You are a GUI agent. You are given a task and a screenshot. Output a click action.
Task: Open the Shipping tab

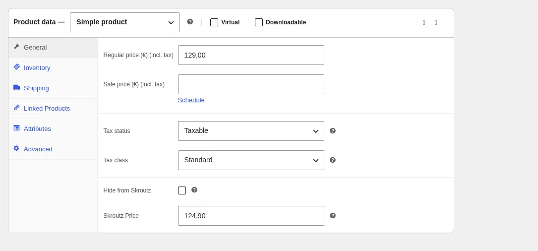pyautogui.click(x=53, y=88)
